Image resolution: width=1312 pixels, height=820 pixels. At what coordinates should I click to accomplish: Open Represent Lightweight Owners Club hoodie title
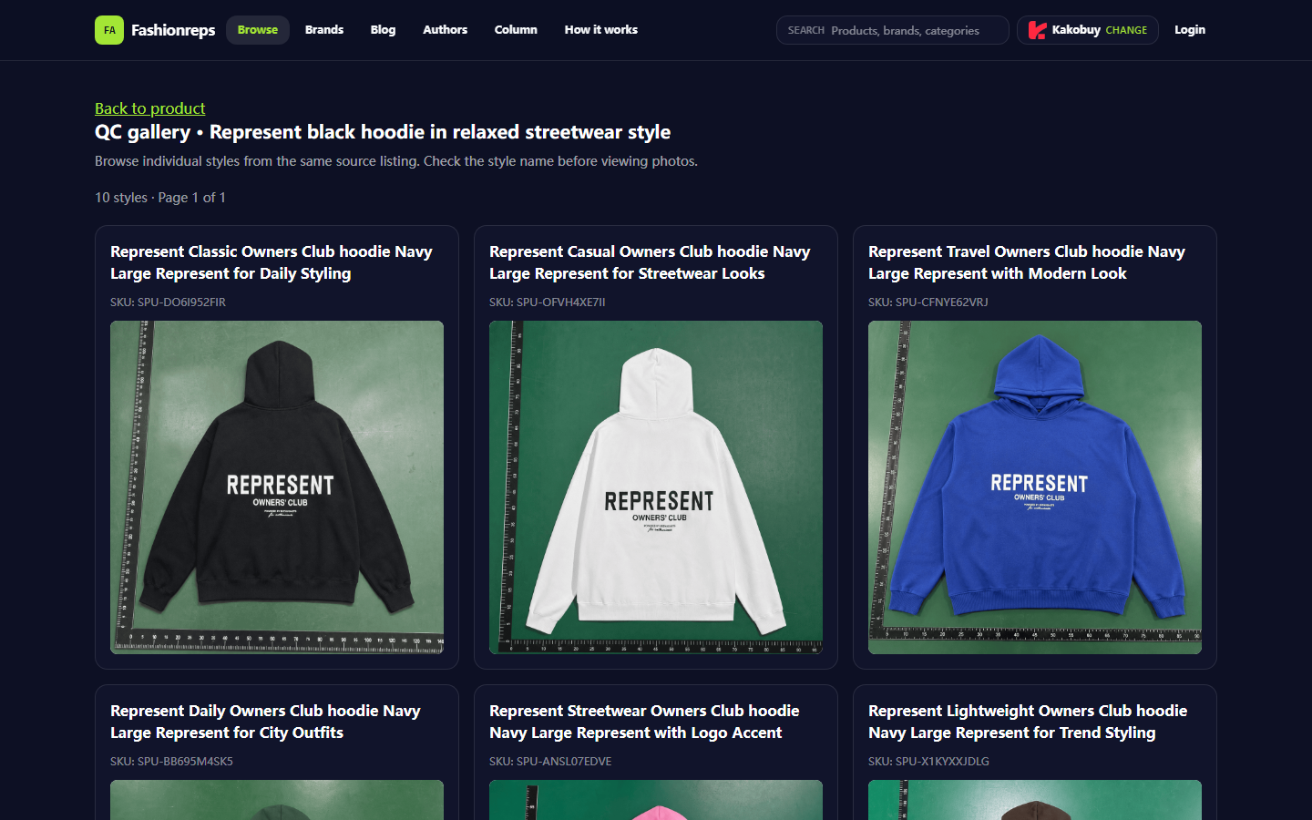[1028, 722]
